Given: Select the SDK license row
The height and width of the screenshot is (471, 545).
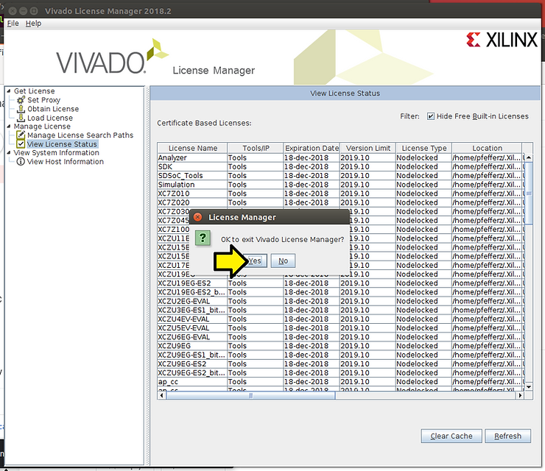Looking at the screenshot, I should [x=340, y=167].
